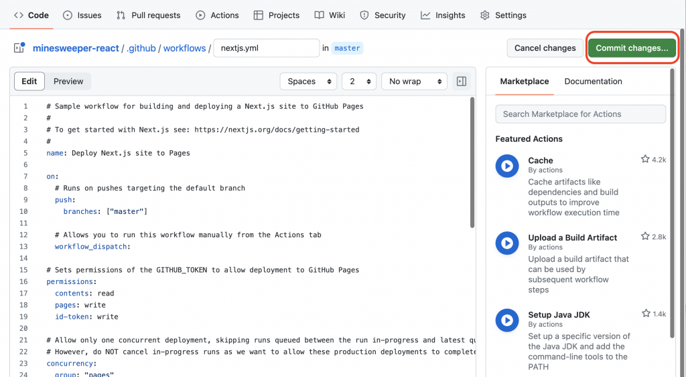Click the Upload a Build Artifact icon
Image resolution: width=686 pixels, height=377 pixels.
click(507, 243)
